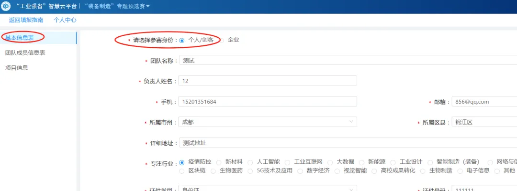
Task: Select 大数据 industry radio button
Action: click(x=330, y=162)
